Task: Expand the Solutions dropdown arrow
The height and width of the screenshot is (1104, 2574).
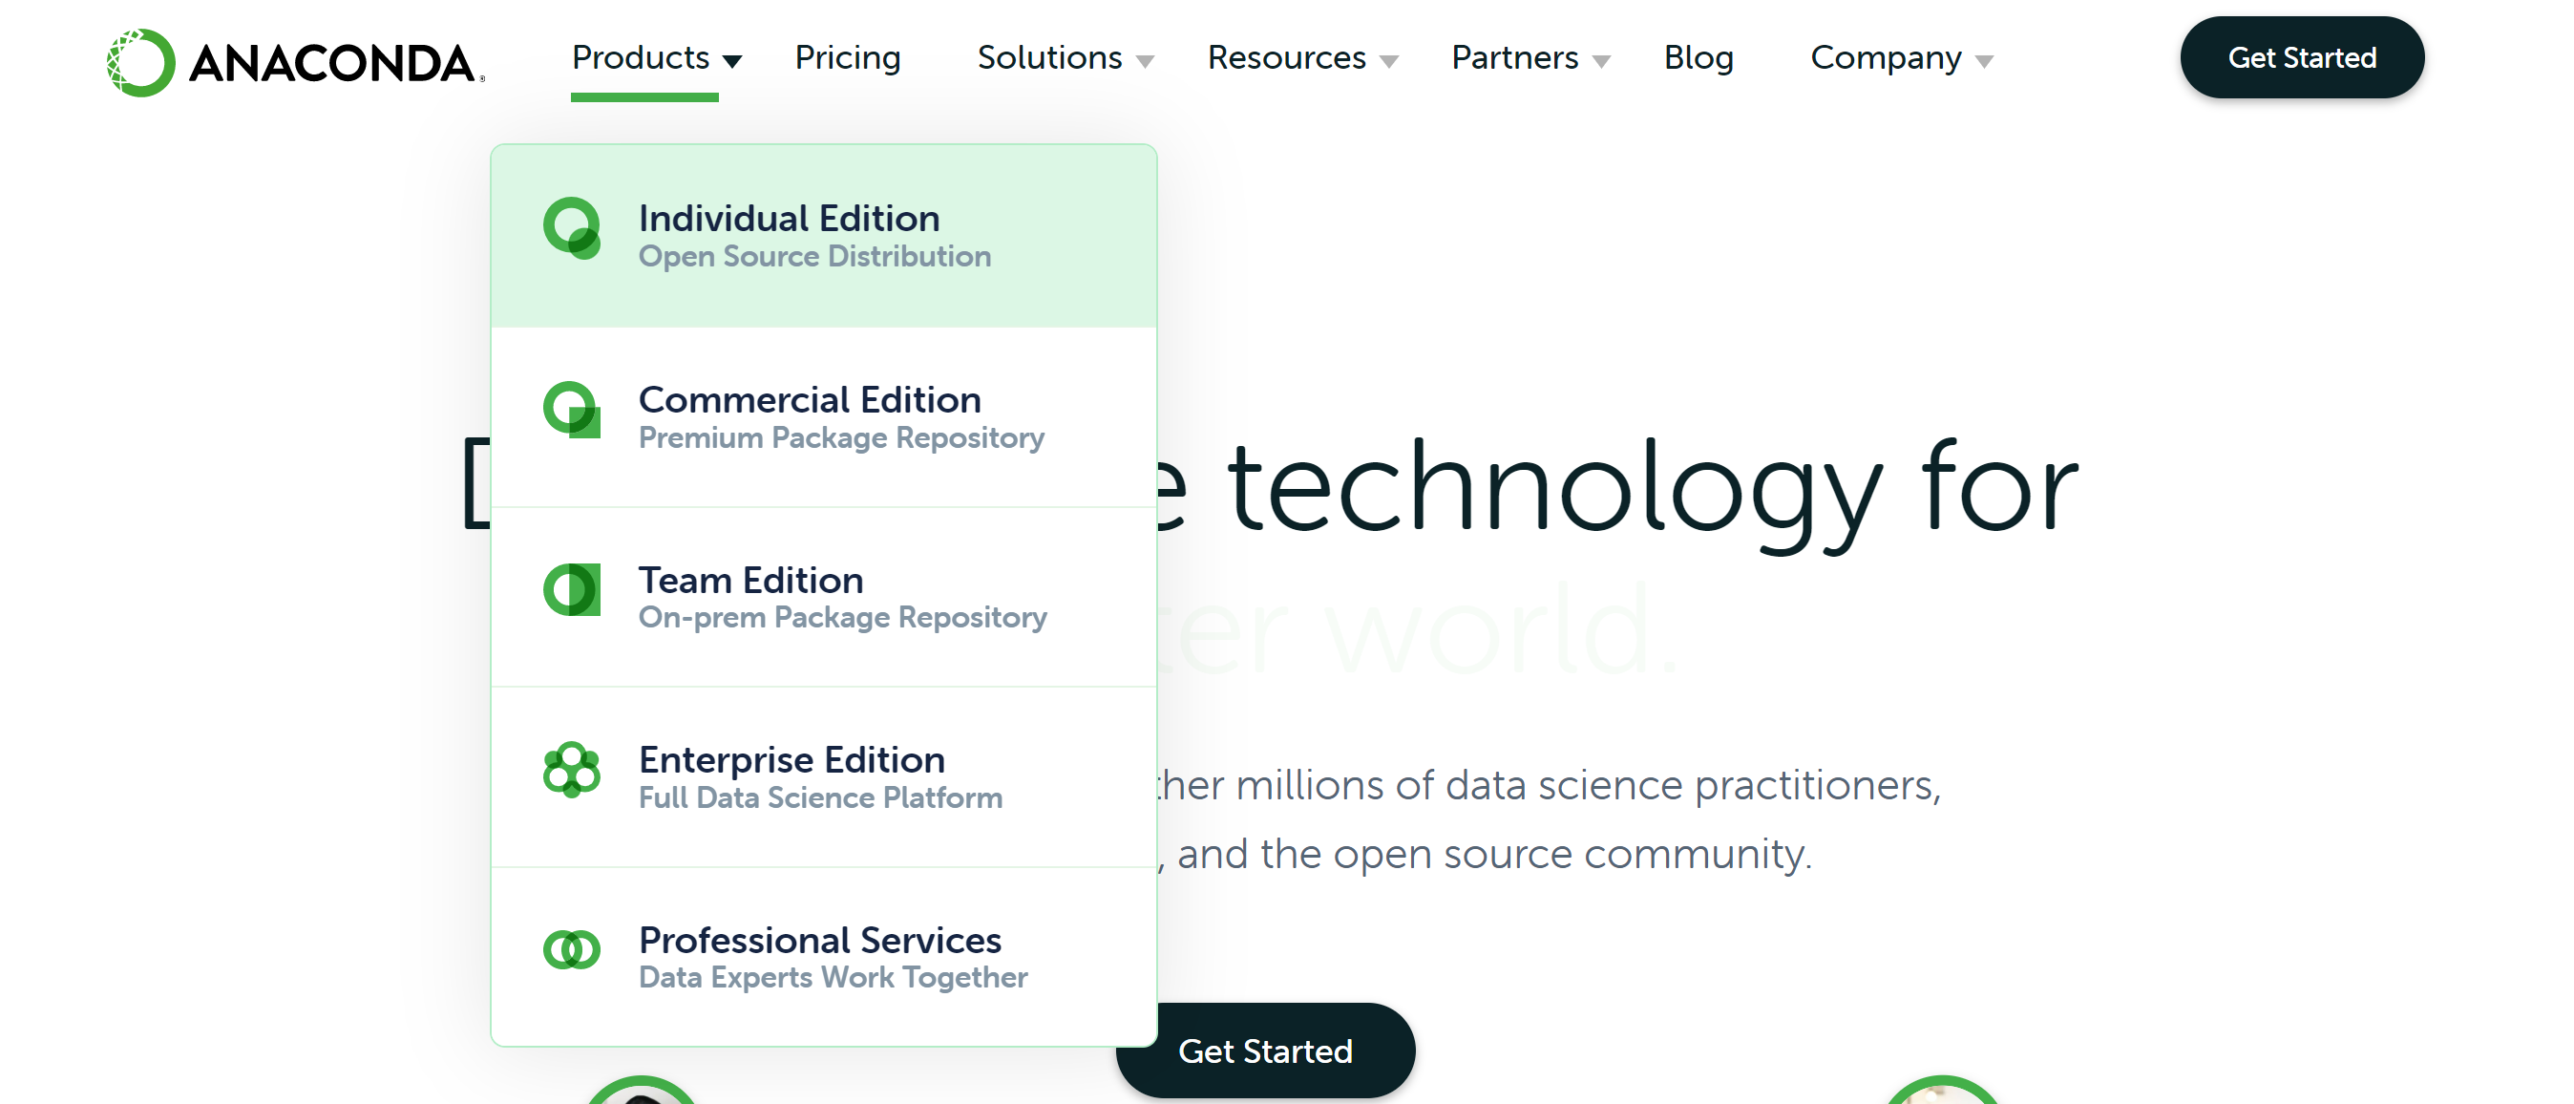Action: (x=1145, y=61)
